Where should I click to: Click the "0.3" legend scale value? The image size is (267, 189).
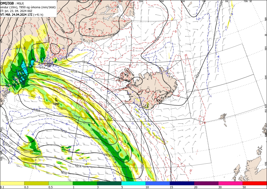(26, 187)
